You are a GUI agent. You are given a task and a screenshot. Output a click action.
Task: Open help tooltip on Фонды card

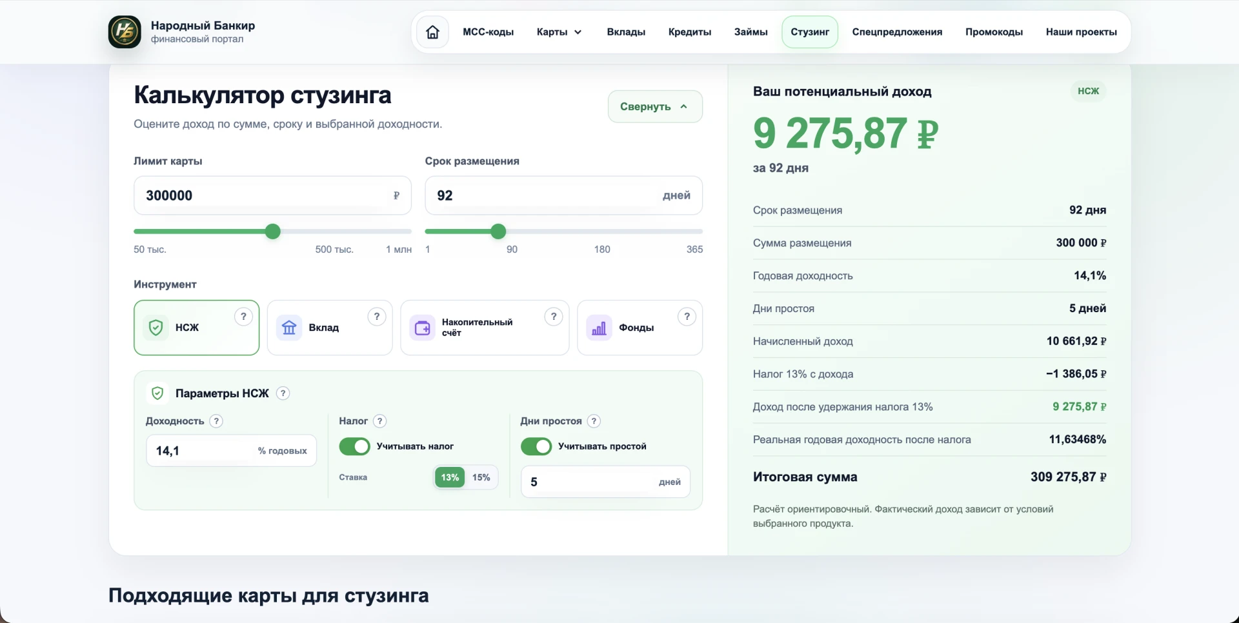tap(687, 317)
